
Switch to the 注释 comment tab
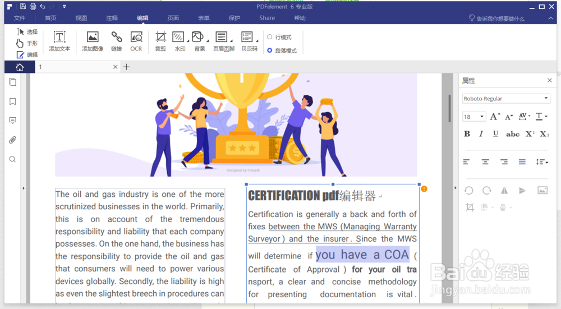point(112,18)
